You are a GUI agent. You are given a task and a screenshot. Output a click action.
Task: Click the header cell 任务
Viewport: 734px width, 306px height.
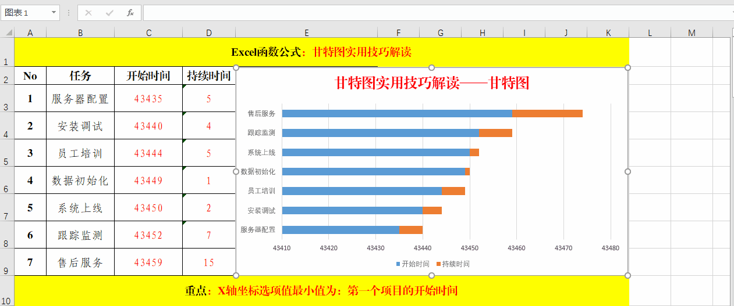[80, 75]
